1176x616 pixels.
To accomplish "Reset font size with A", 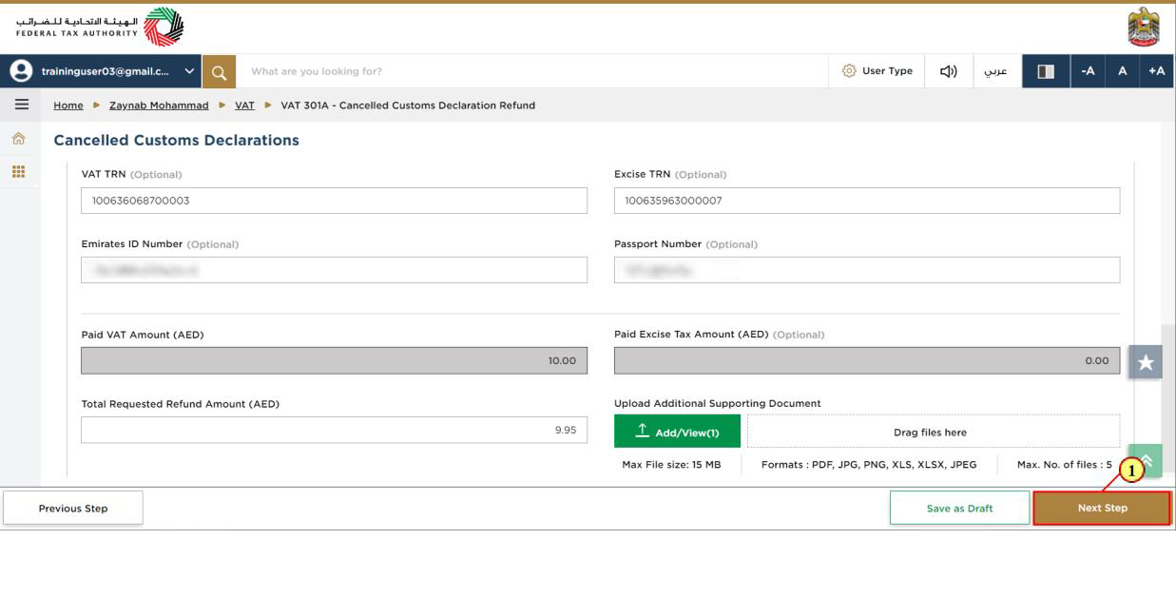I will click(x=1122, y=71).
